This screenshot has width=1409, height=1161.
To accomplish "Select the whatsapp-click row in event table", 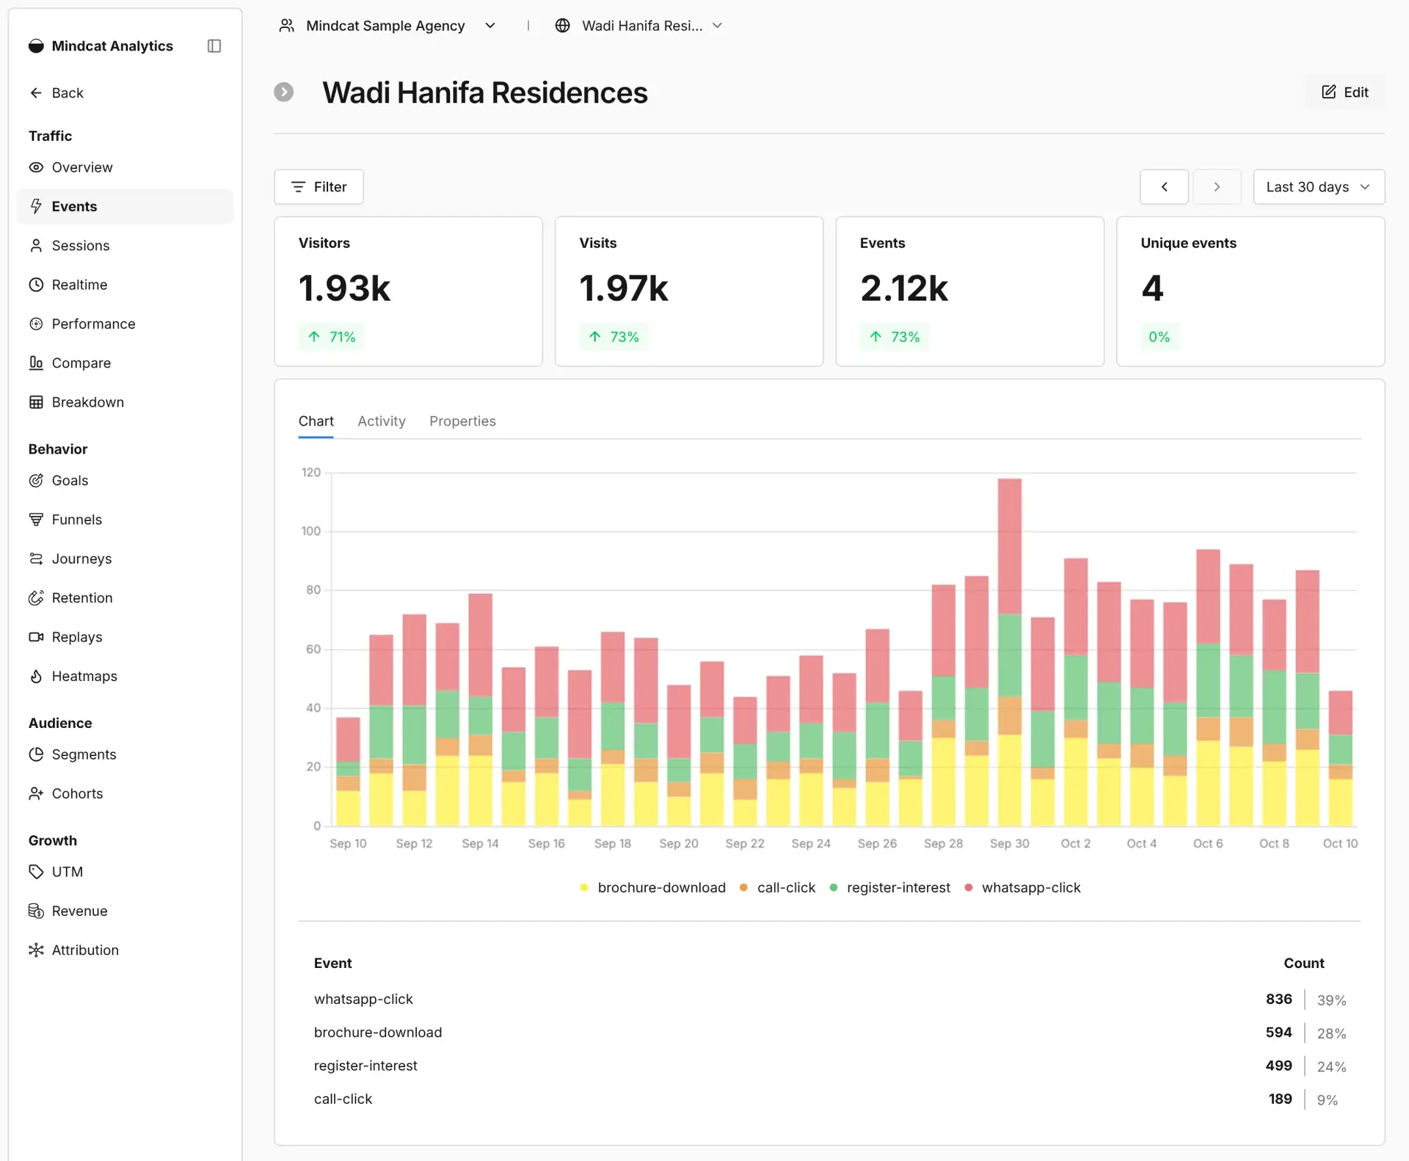I will (829, 1000).
